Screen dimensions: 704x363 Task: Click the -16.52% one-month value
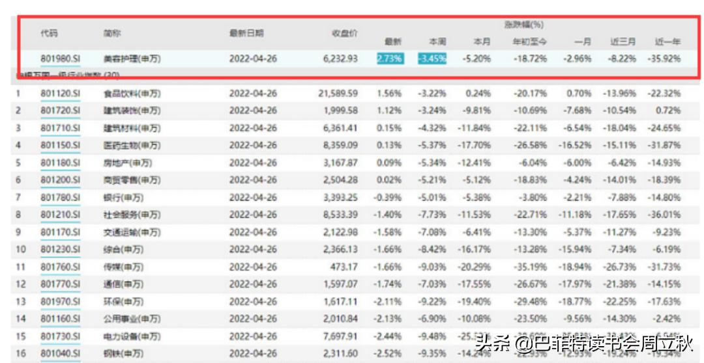[575, 146]
